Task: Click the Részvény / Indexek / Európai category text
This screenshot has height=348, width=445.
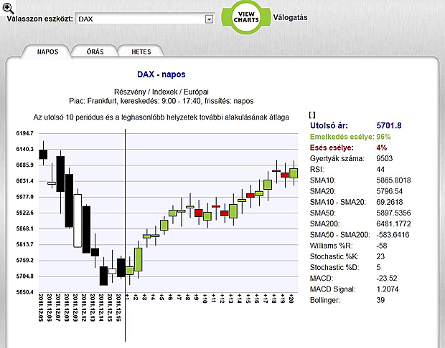Action: (x=161, y=92)
